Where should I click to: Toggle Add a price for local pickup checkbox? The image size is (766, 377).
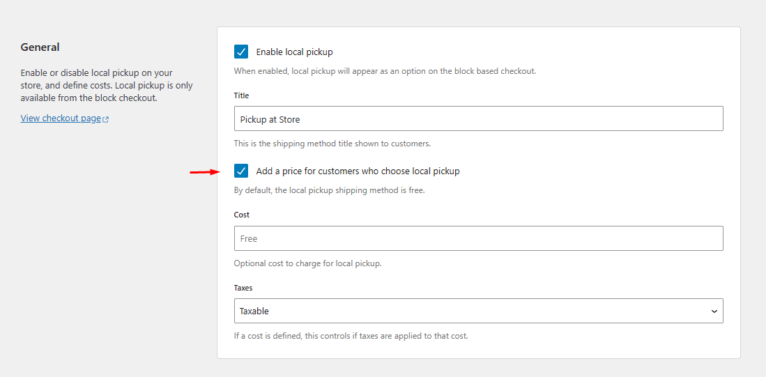pos(241,171)
